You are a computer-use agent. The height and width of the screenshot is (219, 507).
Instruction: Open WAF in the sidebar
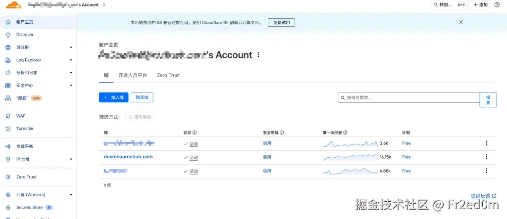coord(21,116)
